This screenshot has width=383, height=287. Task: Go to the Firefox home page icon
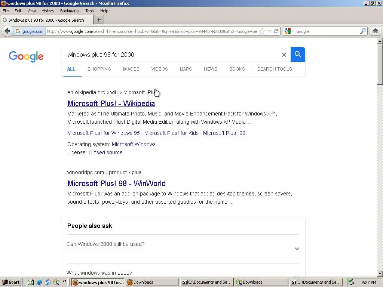point(376,31)
